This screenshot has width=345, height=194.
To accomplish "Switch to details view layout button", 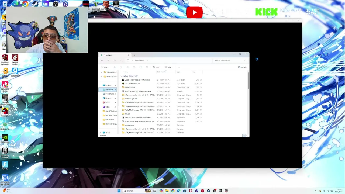I will click(244, 136).
